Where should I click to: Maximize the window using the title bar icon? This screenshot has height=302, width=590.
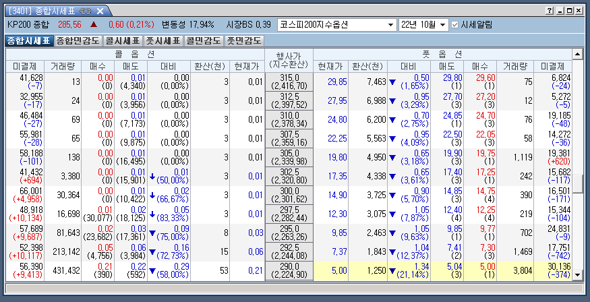570,11
